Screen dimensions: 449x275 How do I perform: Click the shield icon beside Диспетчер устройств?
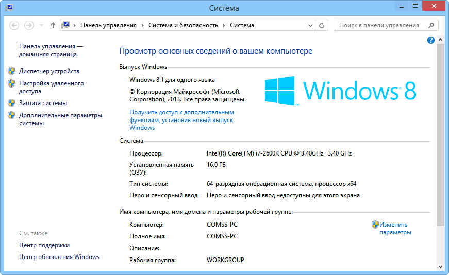pos(11,71)
